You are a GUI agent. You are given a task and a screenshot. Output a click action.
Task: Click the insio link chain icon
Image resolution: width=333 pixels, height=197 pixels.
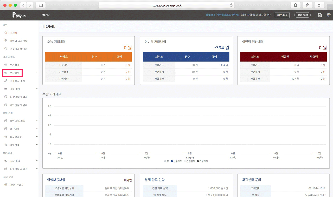[6, 161]
